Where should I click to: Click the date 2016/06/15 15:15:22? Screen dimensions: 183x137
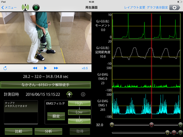tap(43, 94)
